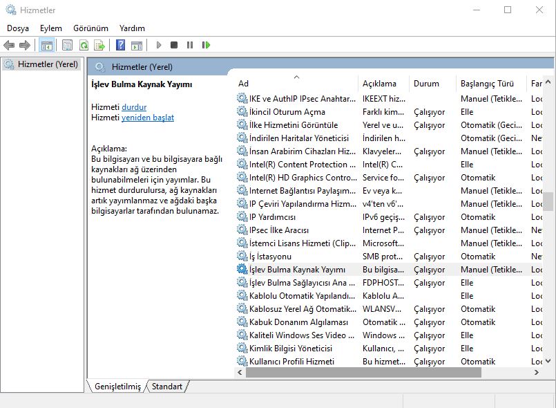Sort by the Açıklama column header

click(x=383, y=84)
